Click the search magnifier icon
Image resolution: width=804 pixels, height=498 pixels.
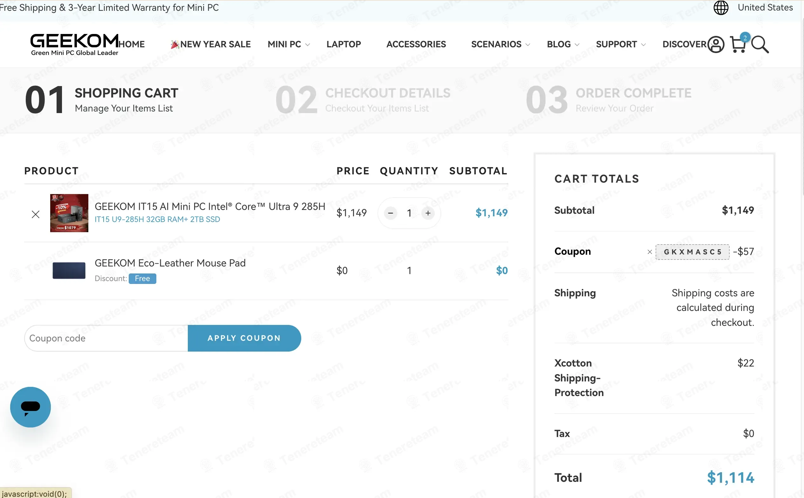(760, 44)
